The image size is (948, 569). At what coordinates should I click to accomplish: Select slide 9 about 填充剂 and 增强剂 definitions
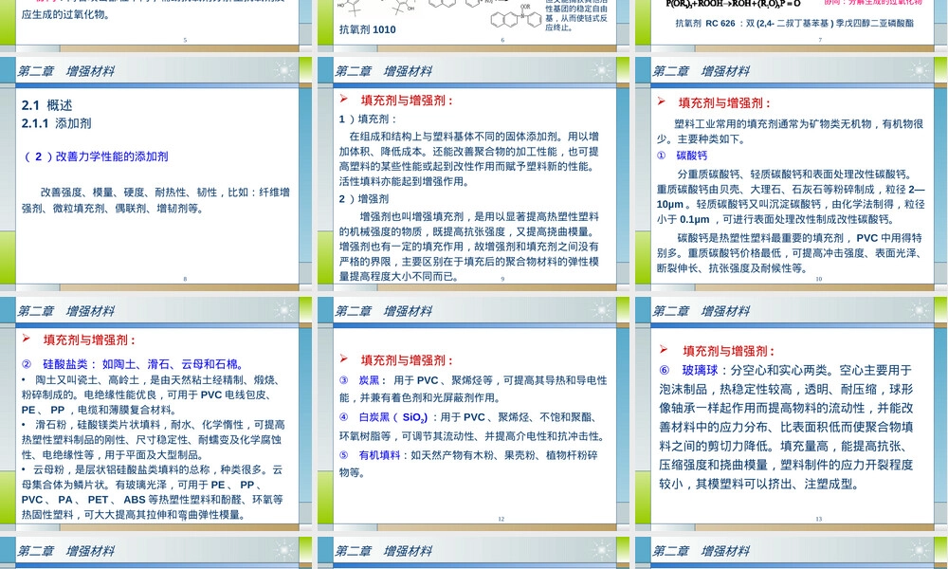pos(473,174)
